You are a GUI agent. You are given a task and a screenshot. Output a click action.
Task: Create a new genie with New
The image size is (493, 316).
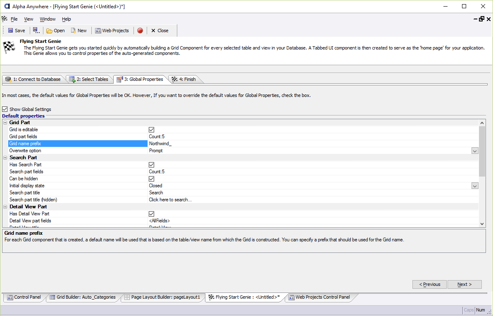(x=79, y=31)
